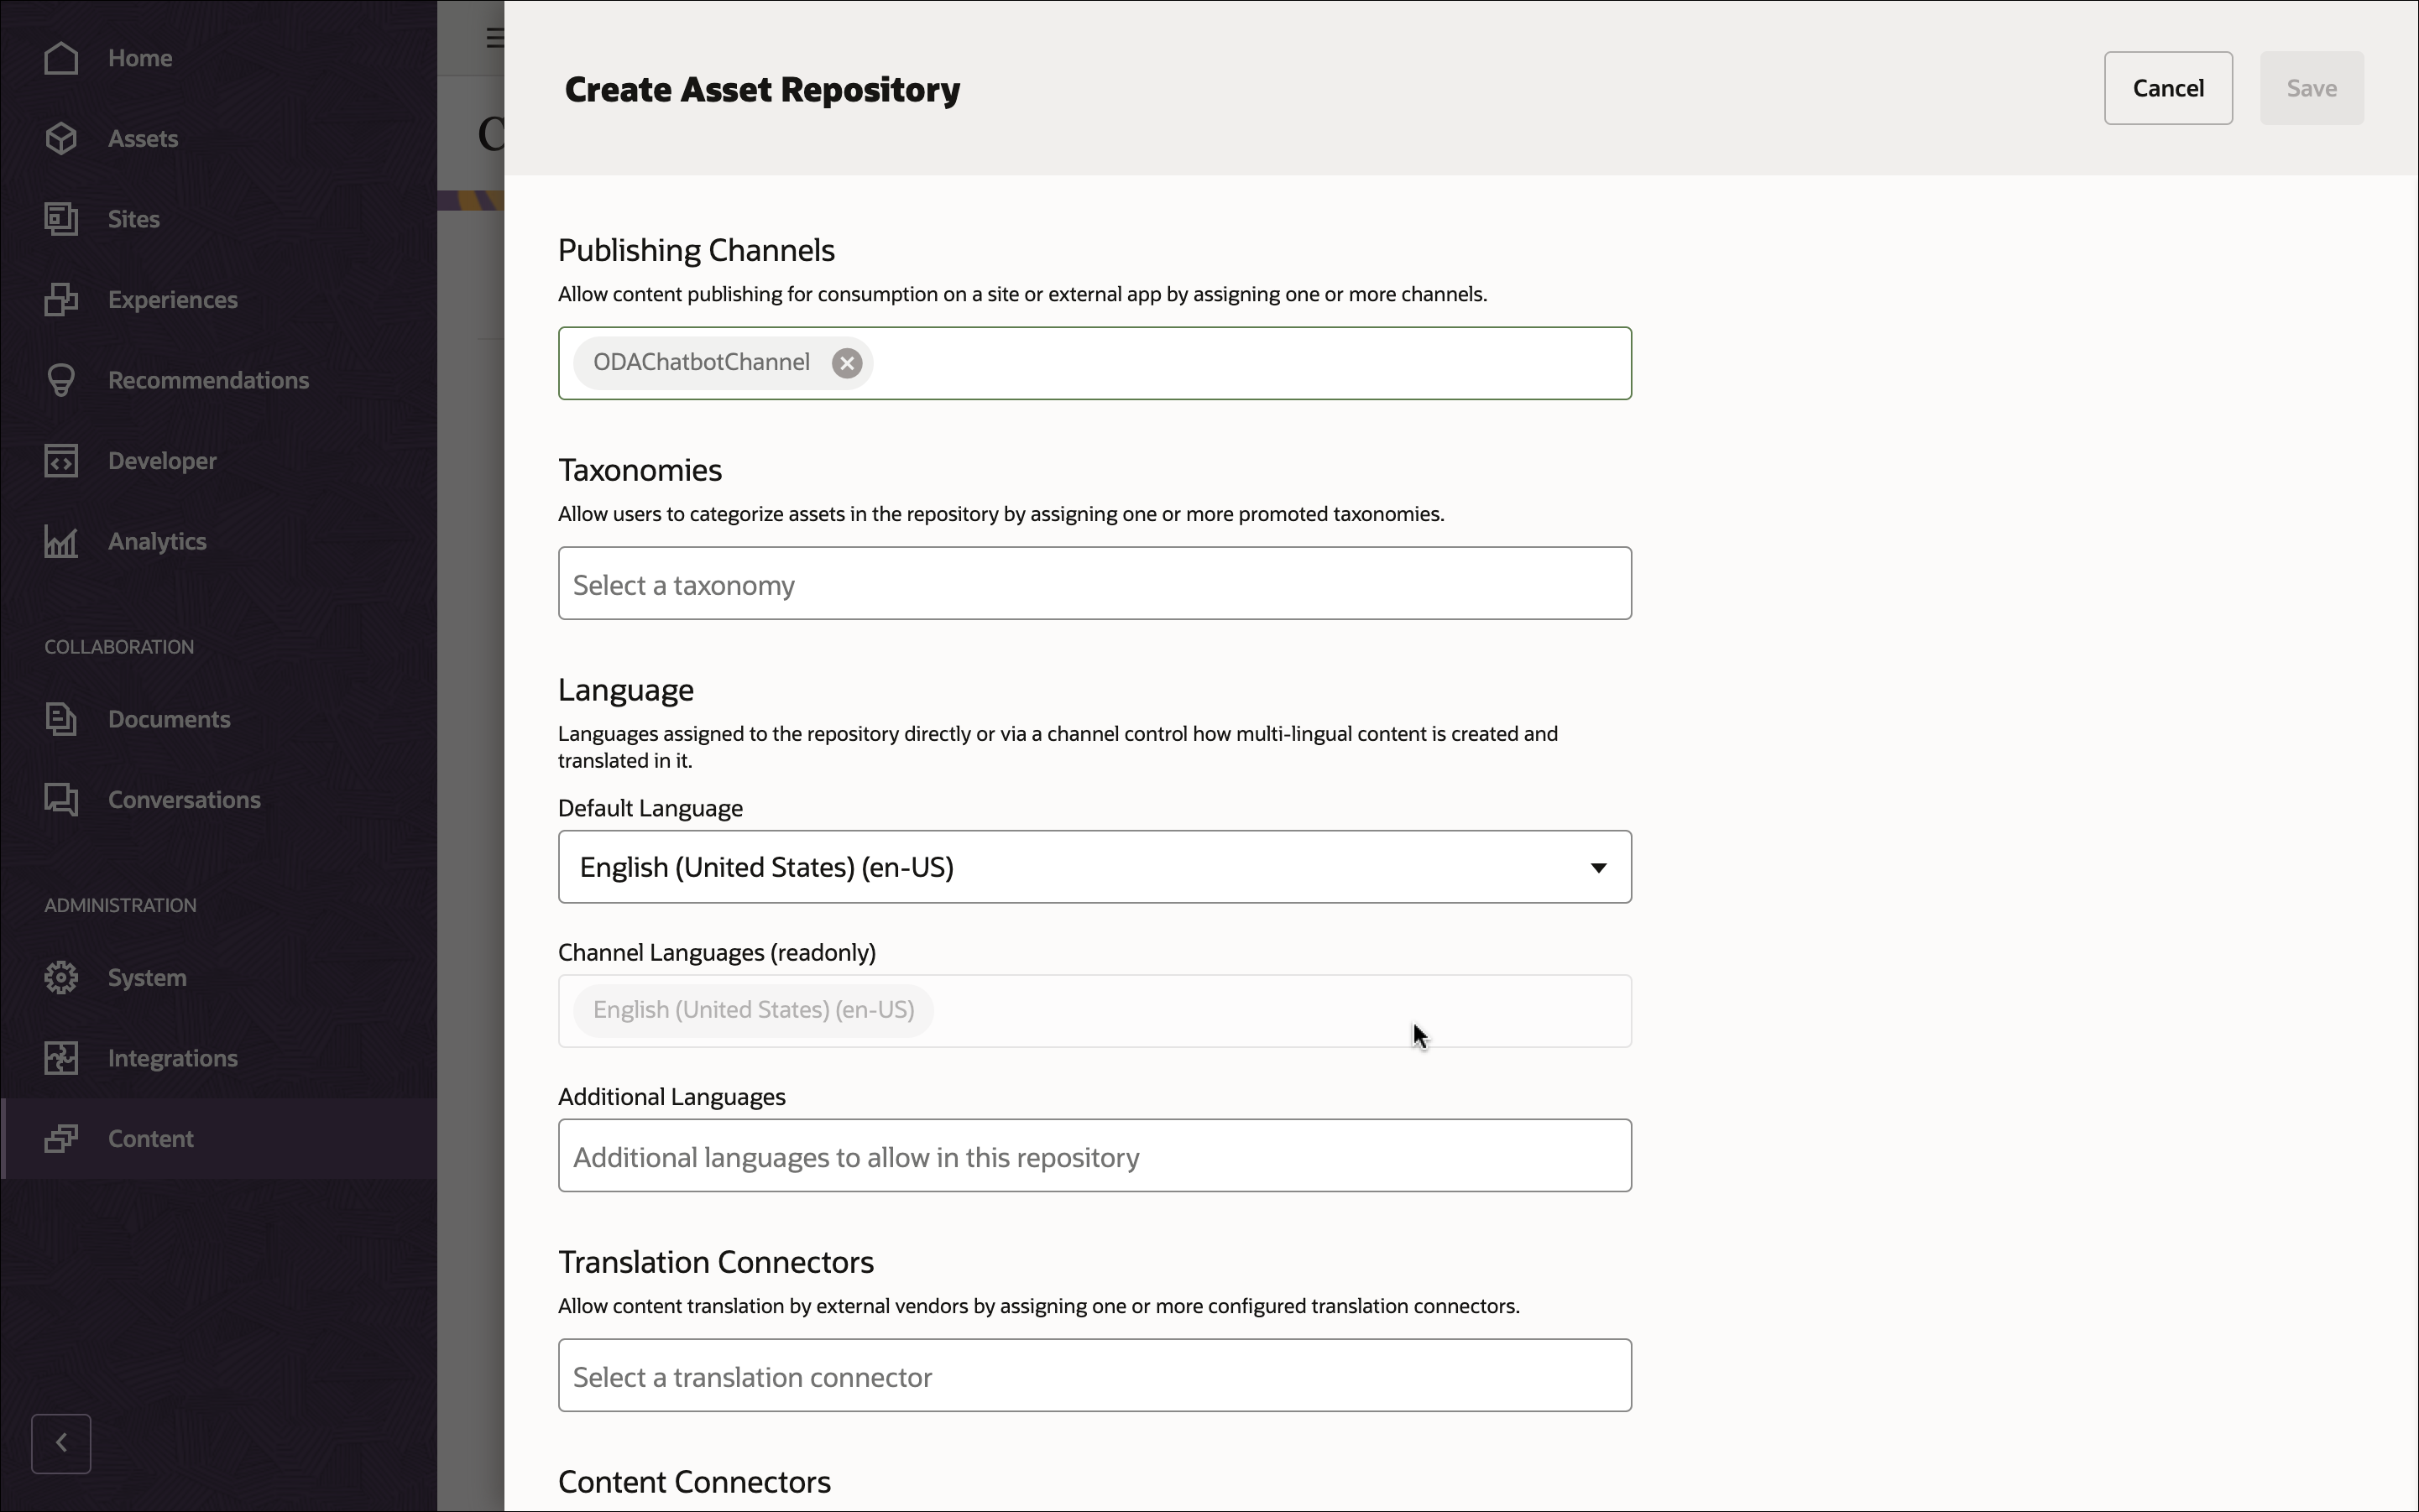Screen dimensions: 2419x1512
Task: Click the Documents icon under Collaboration
Action: click(x=61, y=719)
